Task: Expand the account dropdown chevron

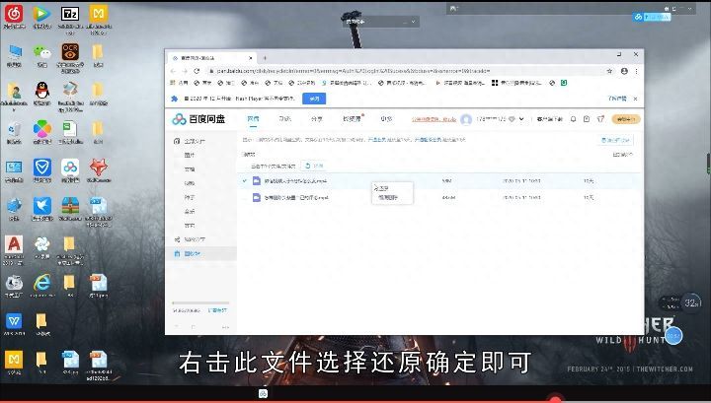Action: [521, 119]
